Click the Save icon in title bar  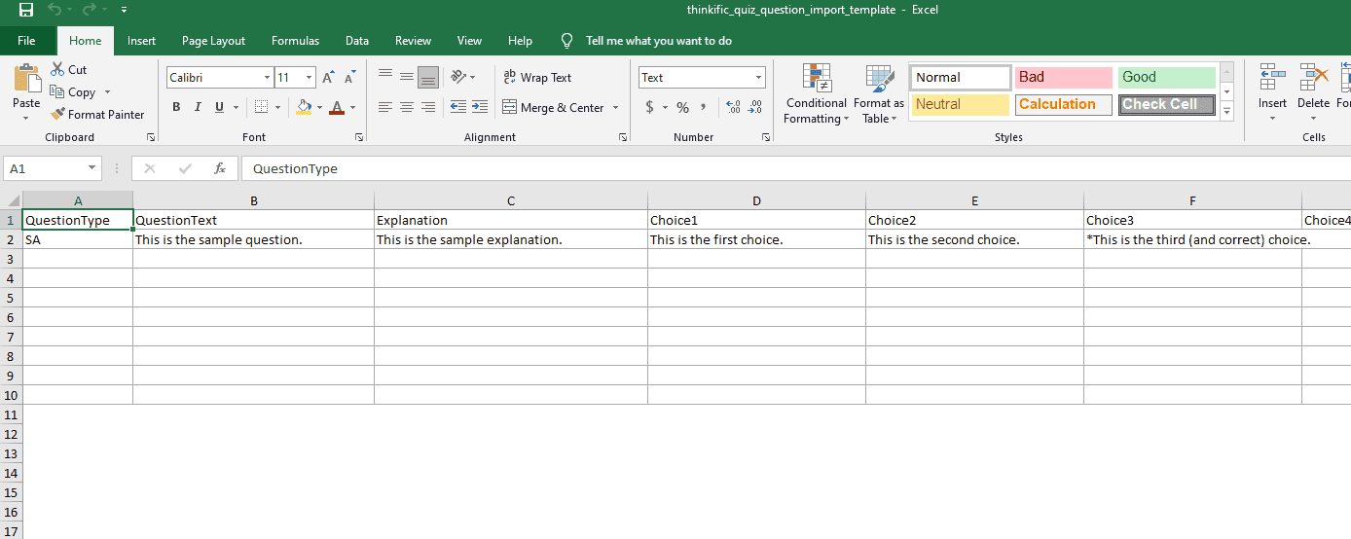tap(26, 11)
